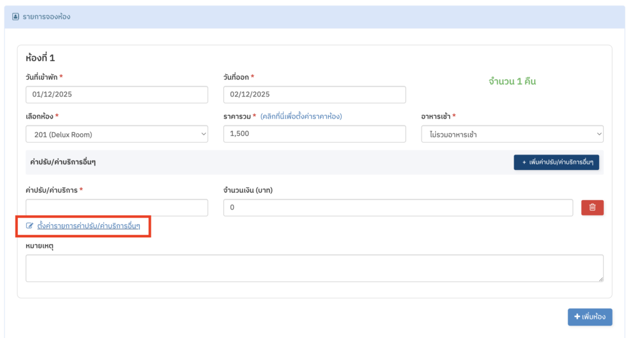Image resolution: width=633 pixels, height=338 pixels.
Task: Click inside the หมายเหตุ notes textarea
Action: [314, 268]
